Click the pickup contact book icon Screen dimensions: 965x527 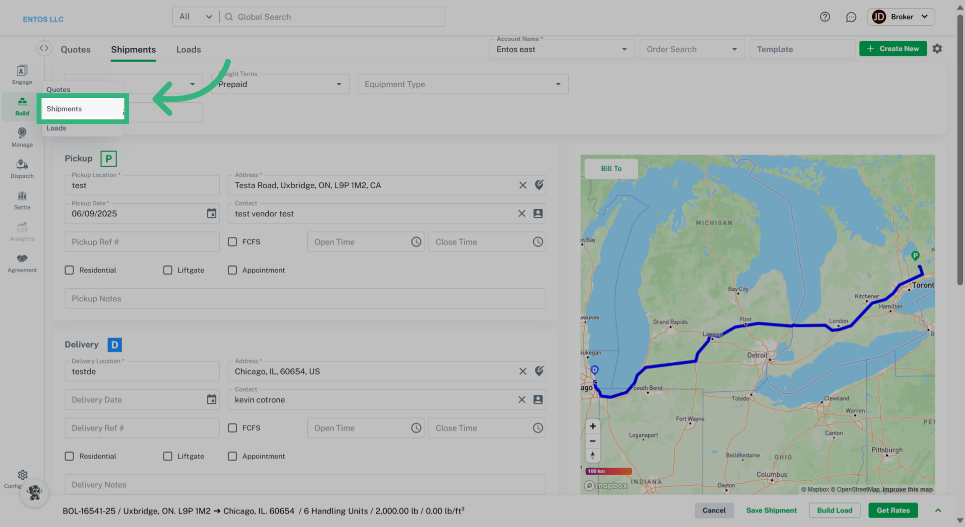tap(538, 213)
